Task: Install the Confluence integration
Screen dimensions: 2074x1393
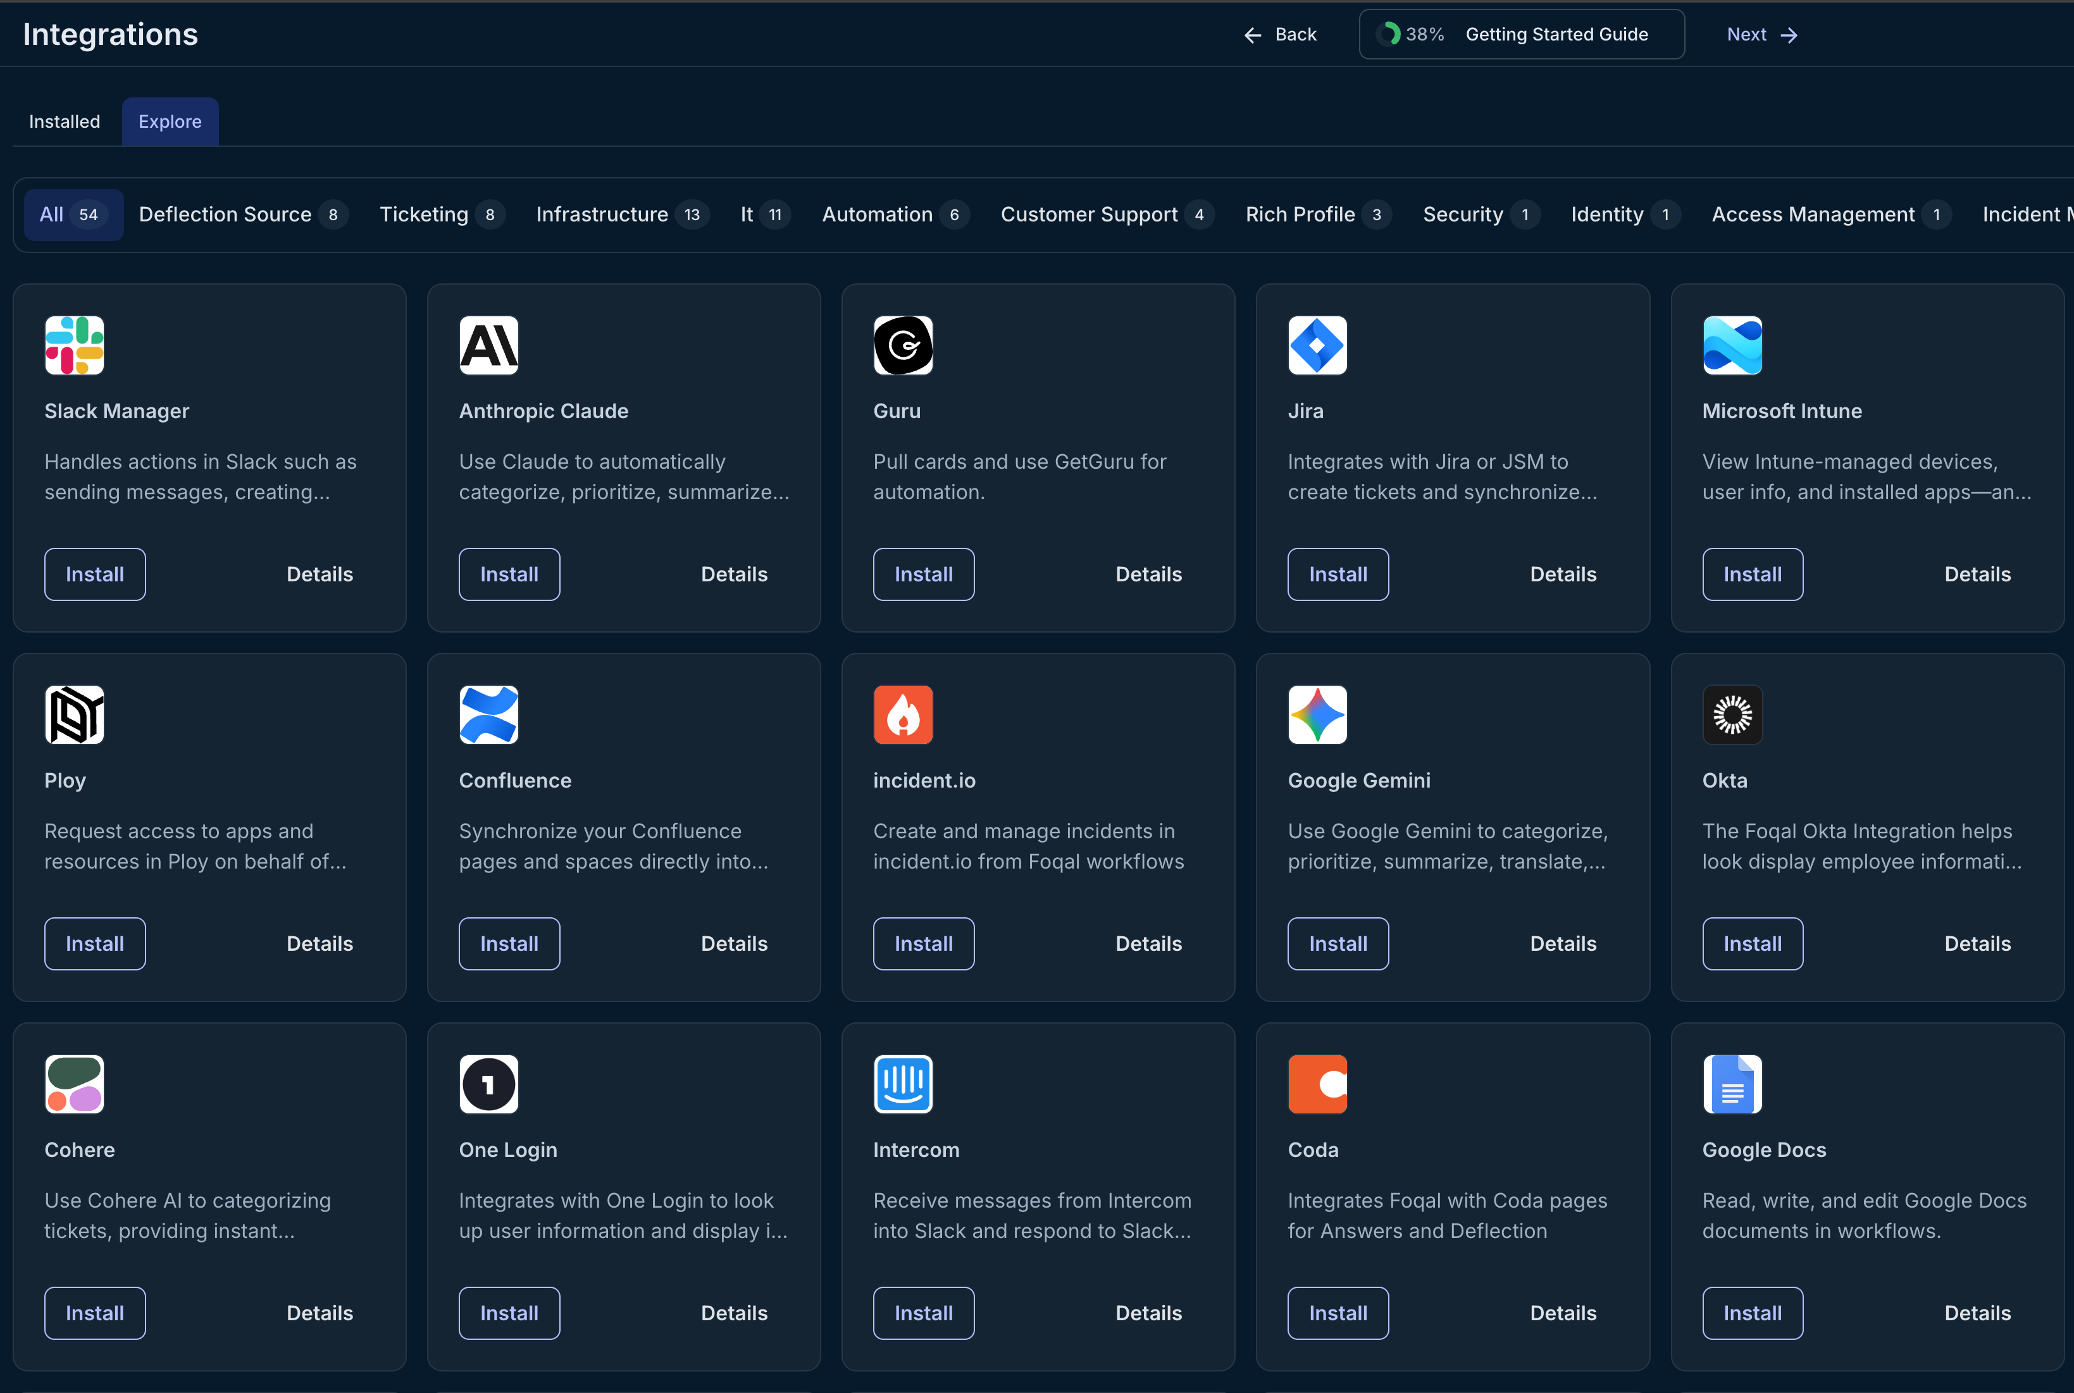Action: click(509, 944)
